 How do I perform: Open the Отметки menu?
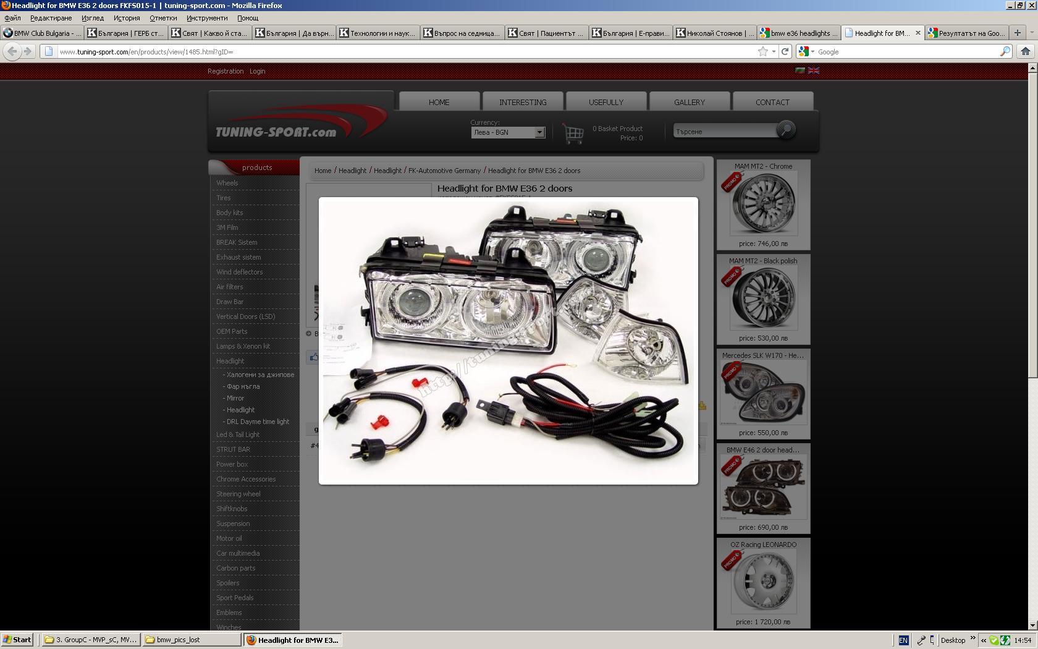[x=163, y=18]
